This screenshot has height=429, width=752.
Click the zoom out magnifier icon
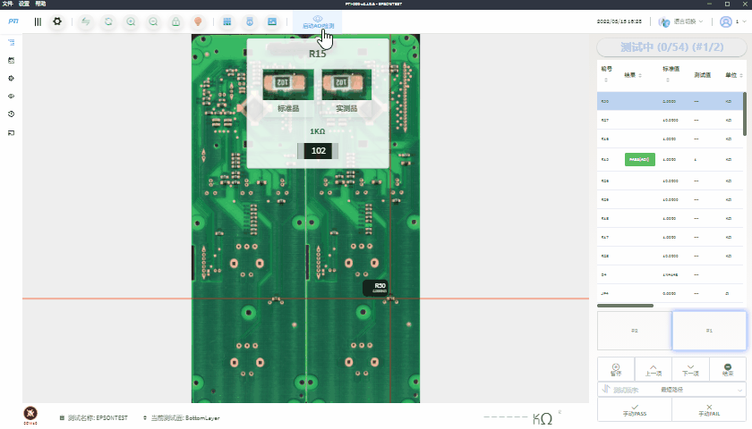[154, 21]
